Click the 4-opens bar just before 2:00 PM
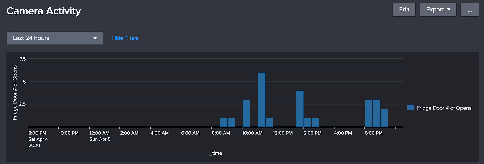 tap(300, 109)
